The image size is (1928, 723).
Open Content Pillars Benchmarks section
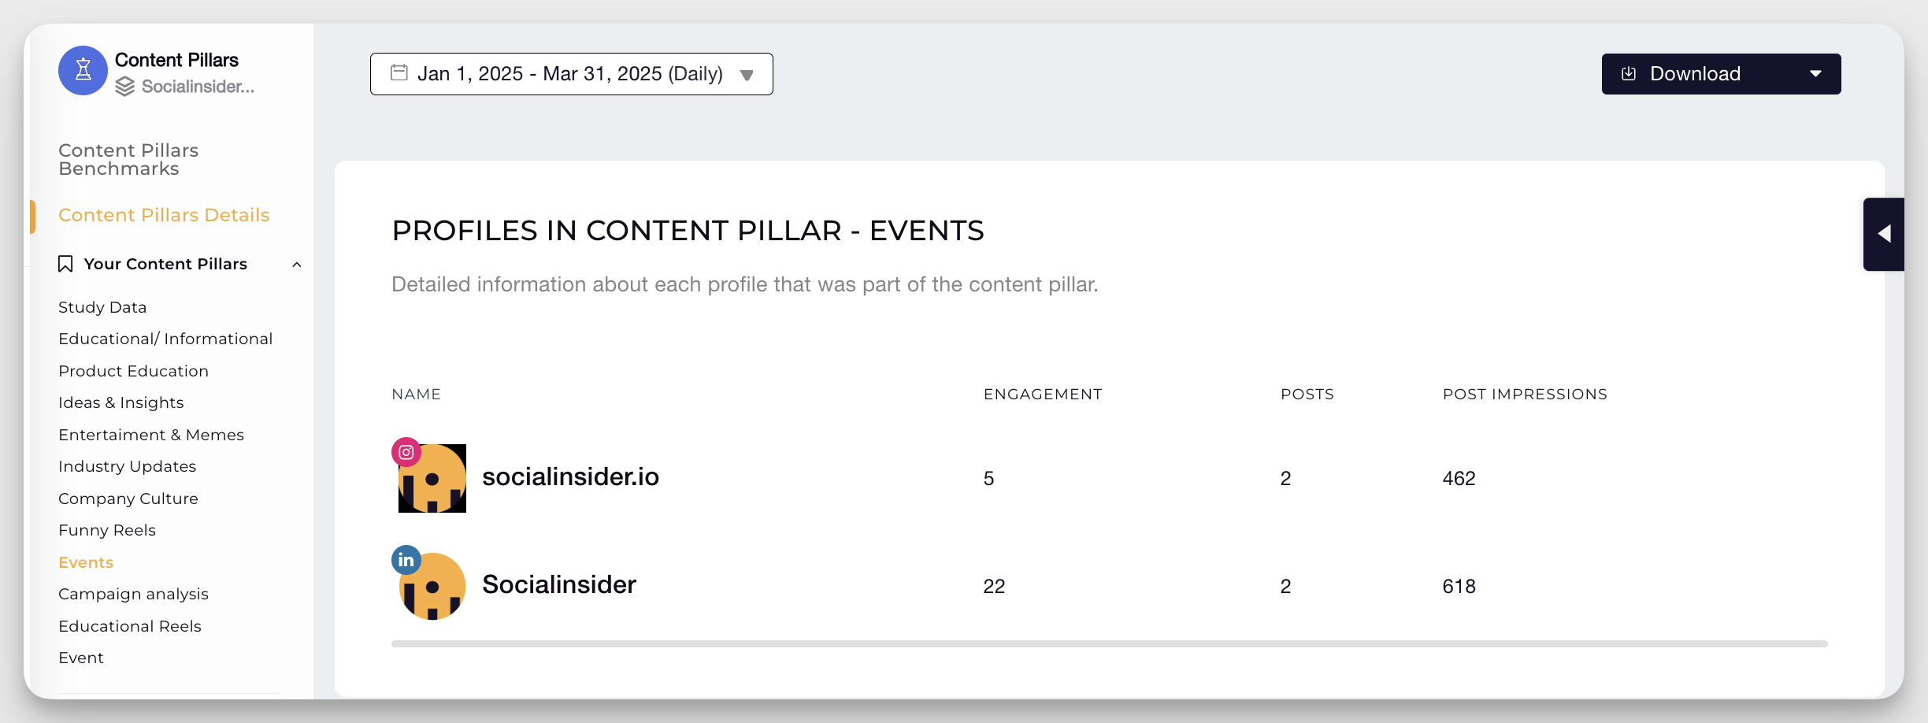(128, 159)
